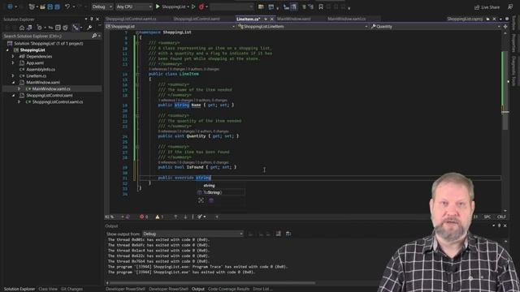
Task: Click the feedback icon beside Live Share
Action: coord(510,6)
